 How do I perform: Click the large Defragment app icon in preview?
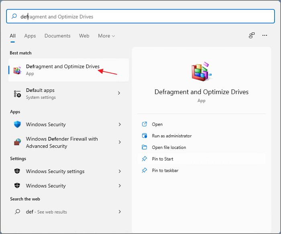pos(201,72)
